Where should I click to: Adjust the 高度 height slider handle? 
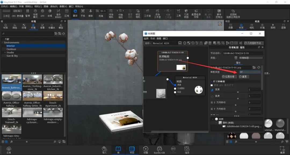click(x=238, y=99)
